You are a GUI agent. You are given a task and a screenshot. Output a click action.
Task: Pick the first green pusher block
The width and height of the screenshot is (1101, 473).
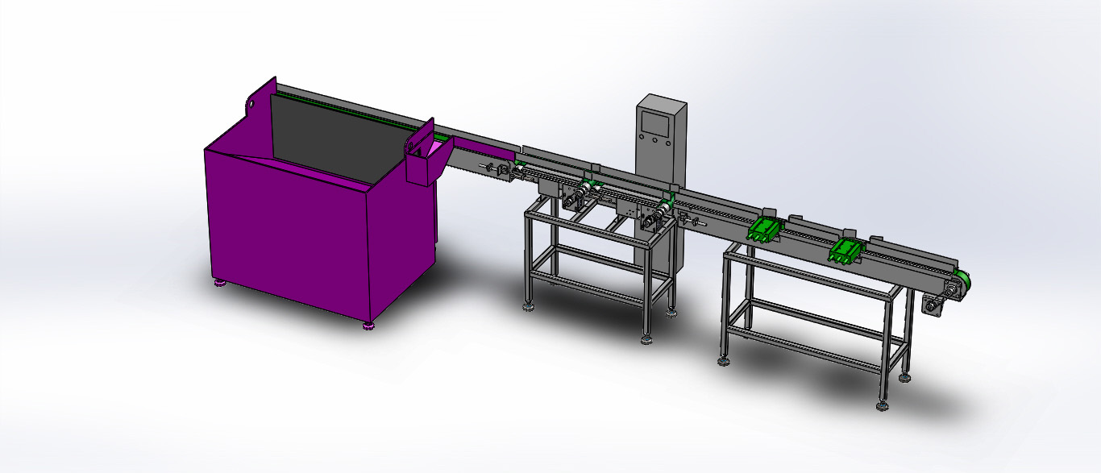pos(764,230)
